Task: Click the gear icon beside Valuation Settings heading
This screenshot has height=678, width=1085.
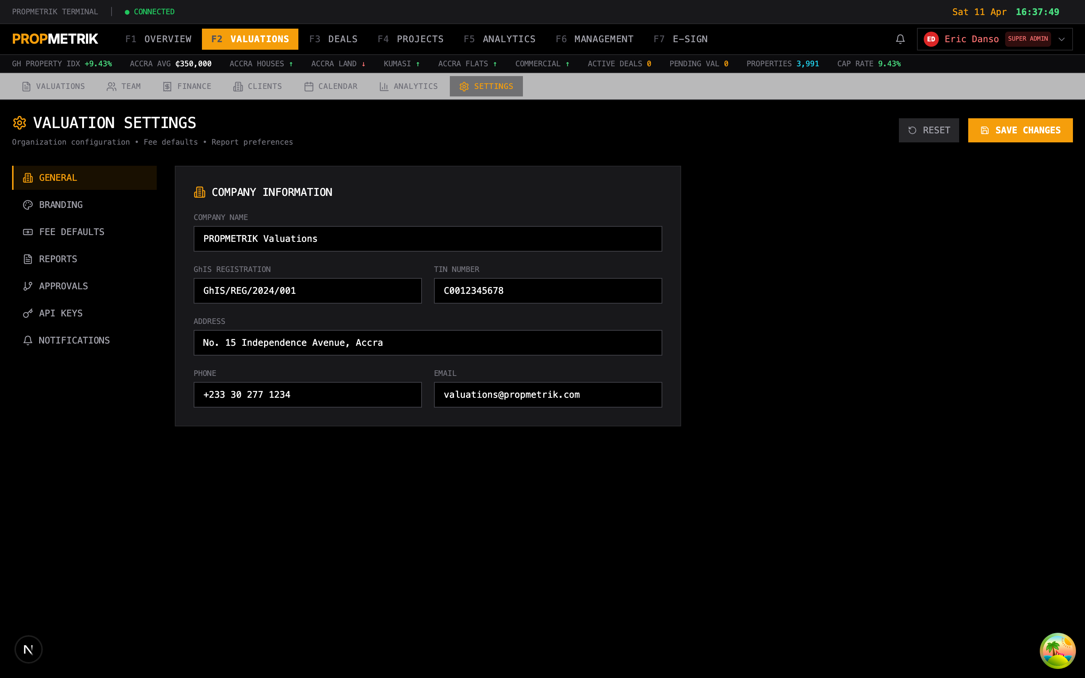Action: tap(19, 123)
